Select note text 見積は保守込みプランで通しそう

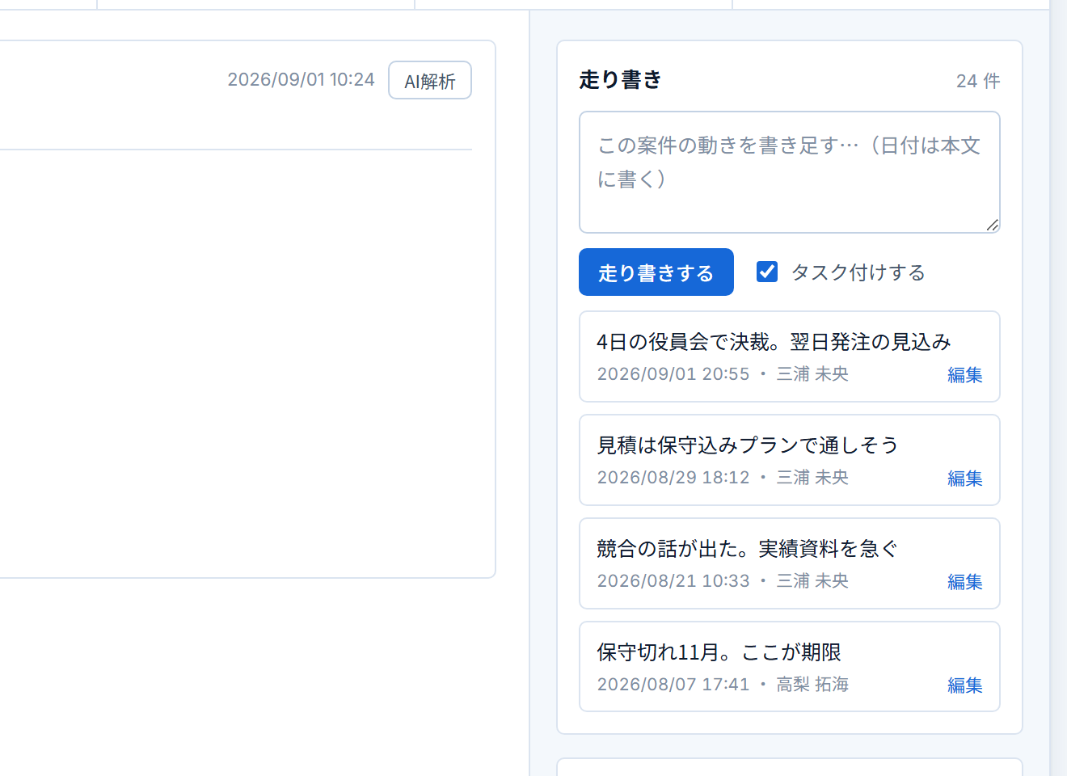pyautogui.click(x=747, y=445)
